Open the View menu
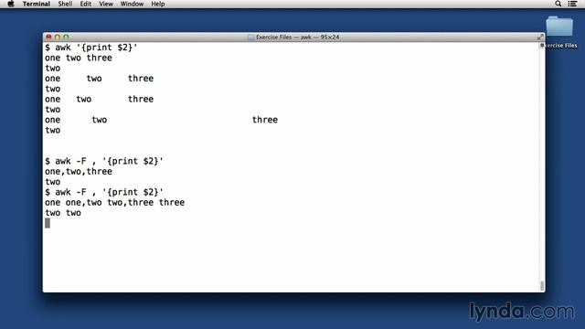This screenshot has width=585, height=329. (x=106, y=4)
